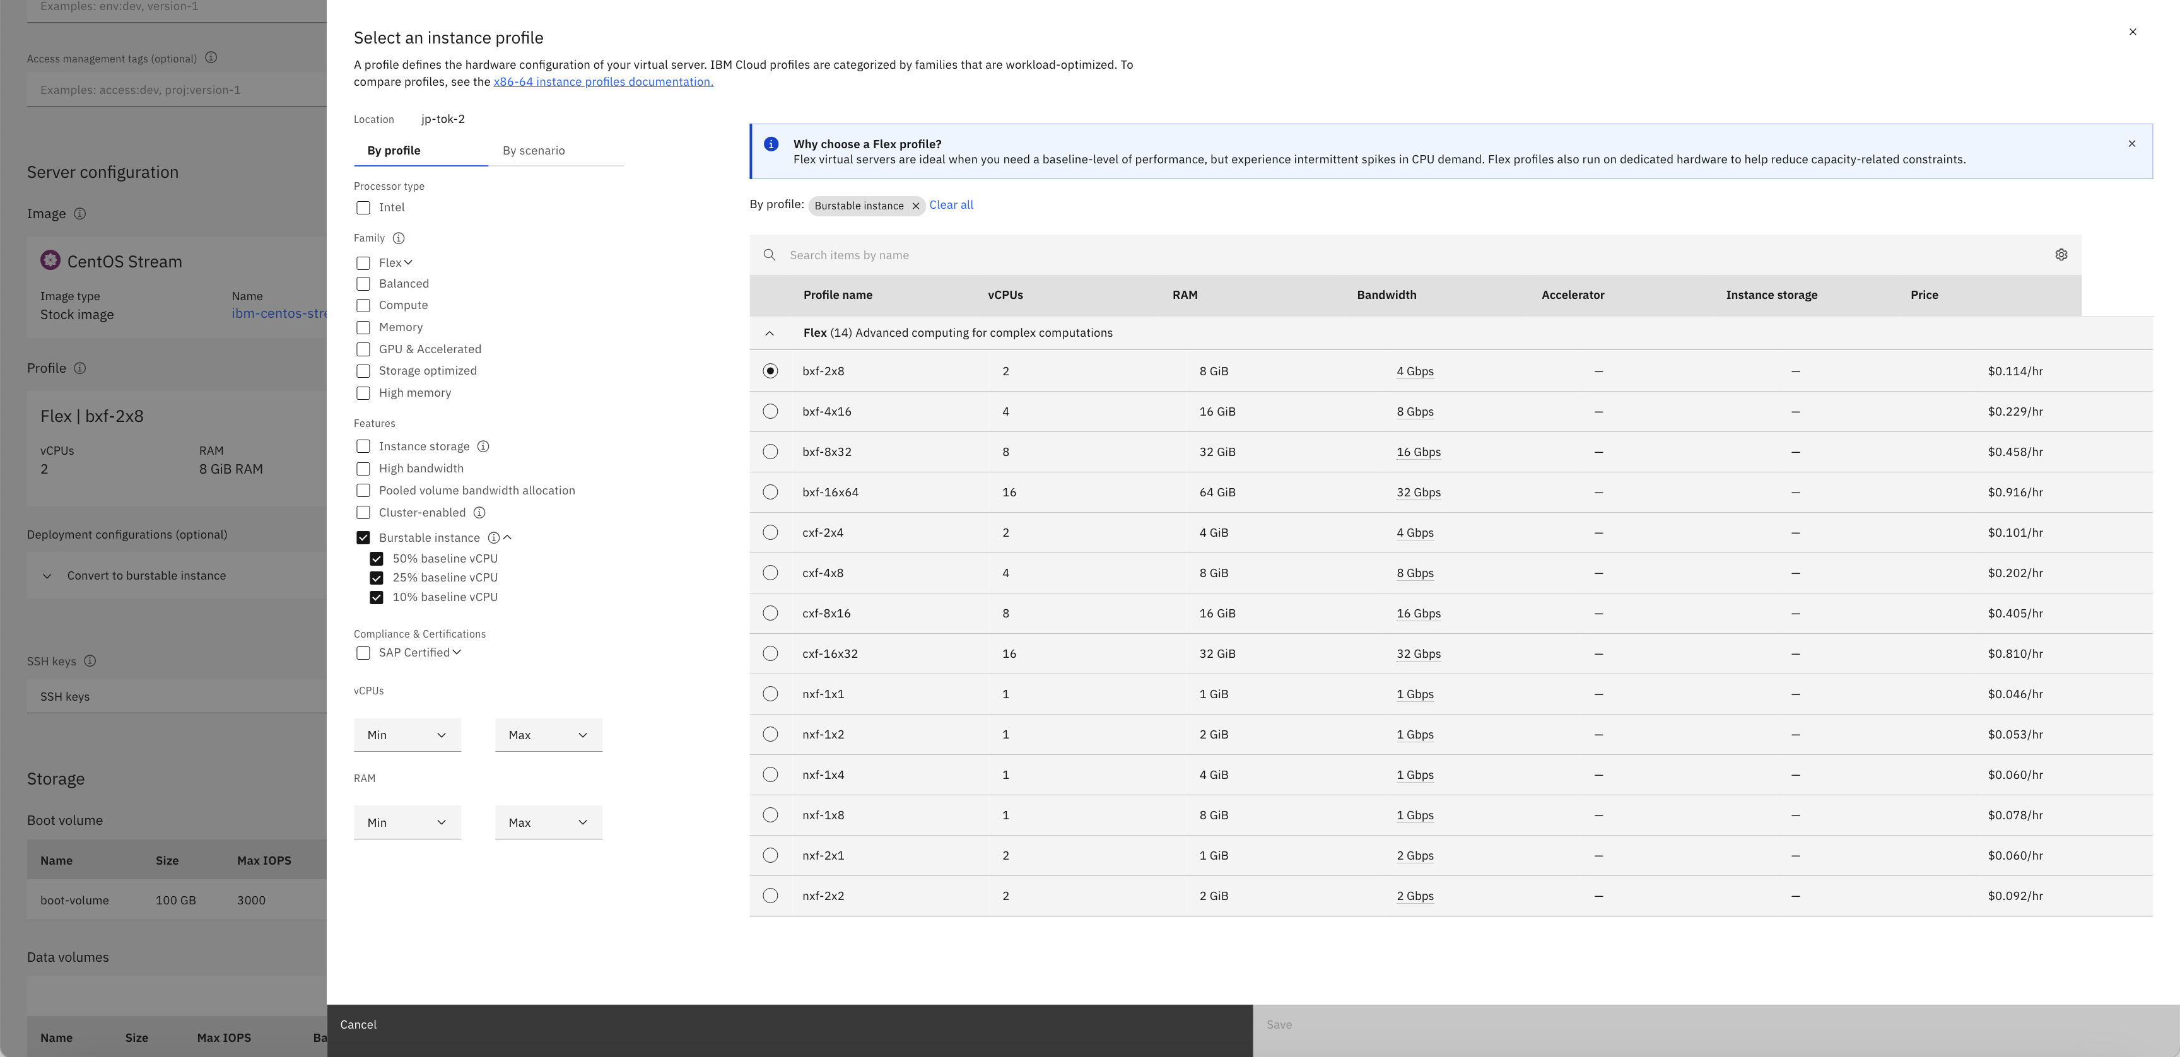This screenshot has width=2180, height=1057.
Task: Click the Cluster-enabled info icon
Action: [479, 513]
